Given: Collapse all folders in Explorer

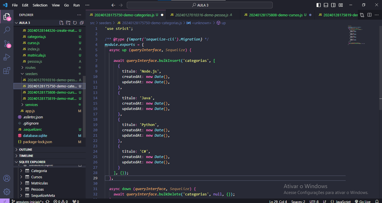Looking at the screenshot, I should 82,23.
